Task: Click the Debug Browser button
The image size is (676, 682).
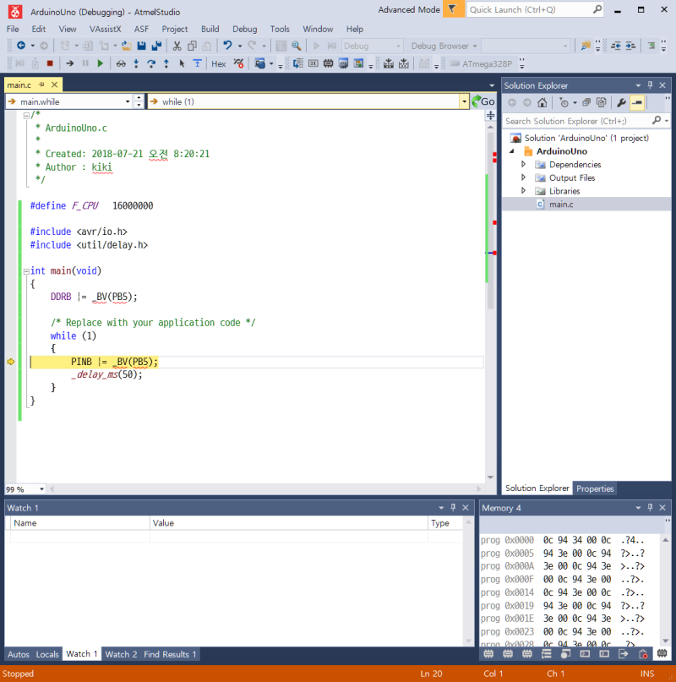Action: [x=444, y=46]
